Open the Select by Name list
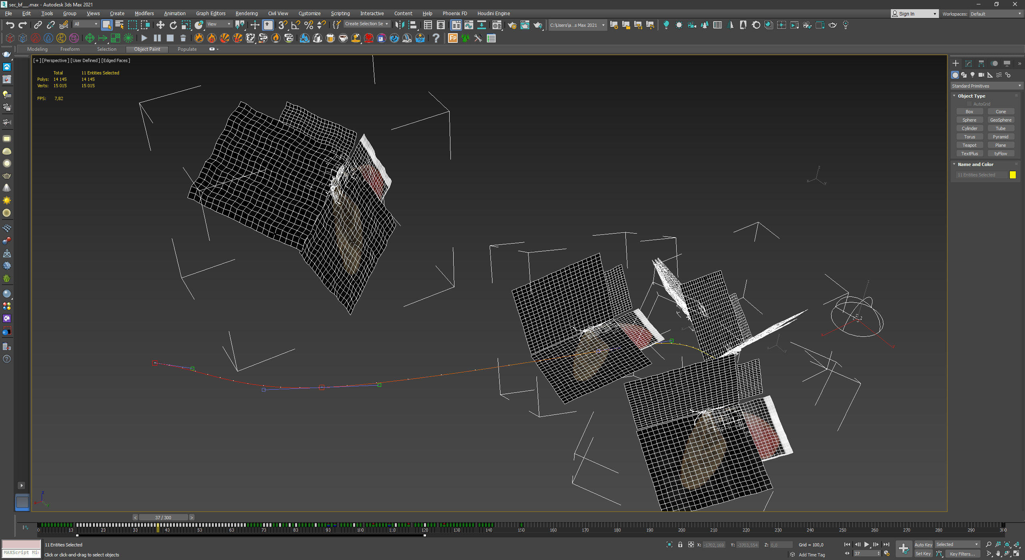This screenshot has width=1025, height=560. click(x=119, y=25)
